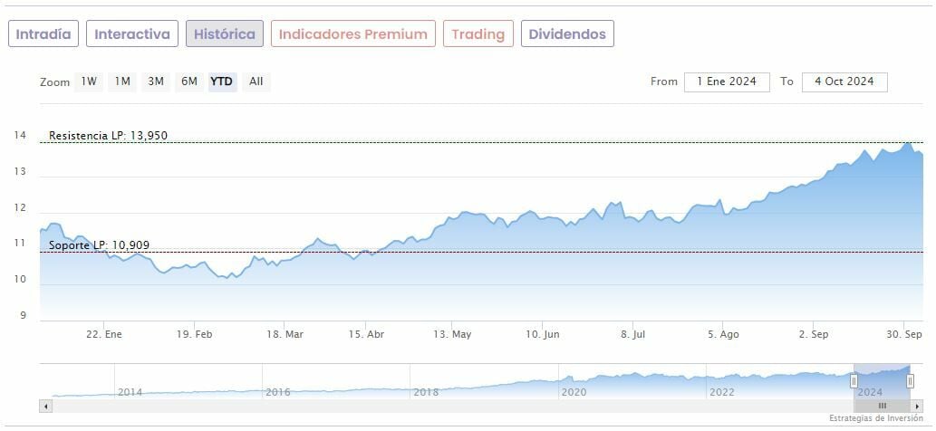The width and height of the screenshot is (936, 431).
Task: Choose the 6M zoom range
Action: click(188, 81)
